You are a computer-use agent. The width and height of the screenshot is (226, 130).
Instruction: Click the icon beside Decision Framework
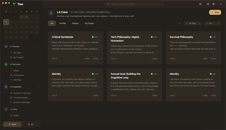[x=11, y=93]
